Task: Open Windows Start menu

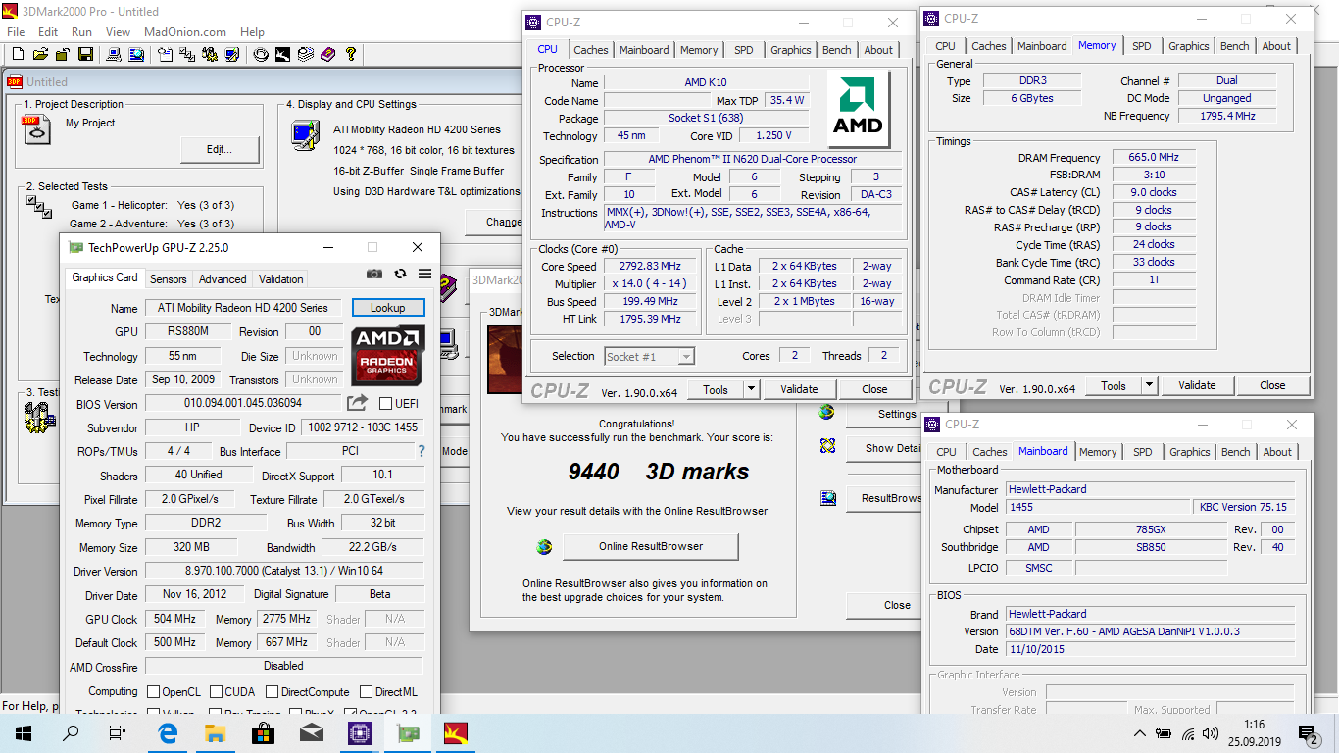Action: click(23, 732)
